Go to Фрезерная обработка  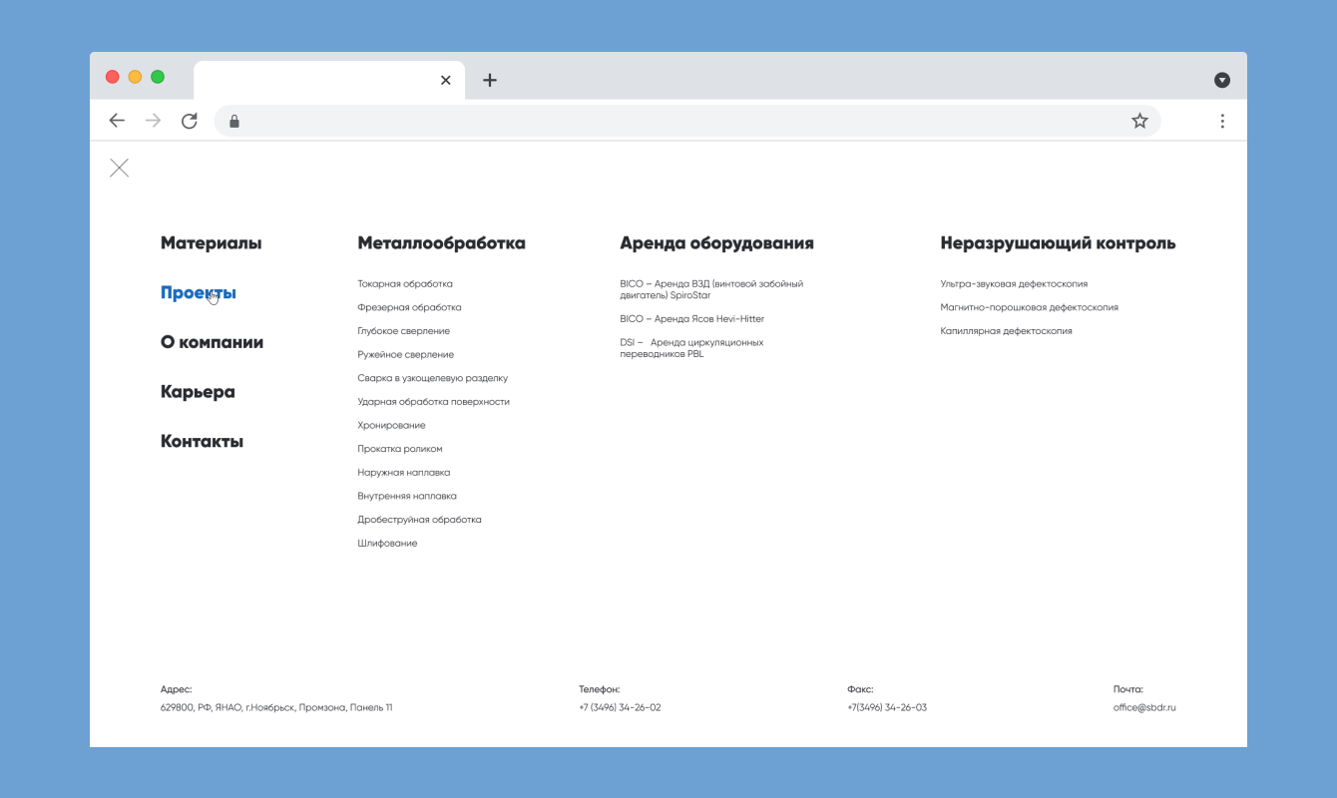coord(409,307)
